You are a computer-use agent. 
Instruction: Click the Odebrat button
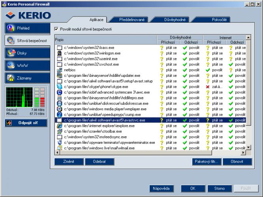point(100,162)
